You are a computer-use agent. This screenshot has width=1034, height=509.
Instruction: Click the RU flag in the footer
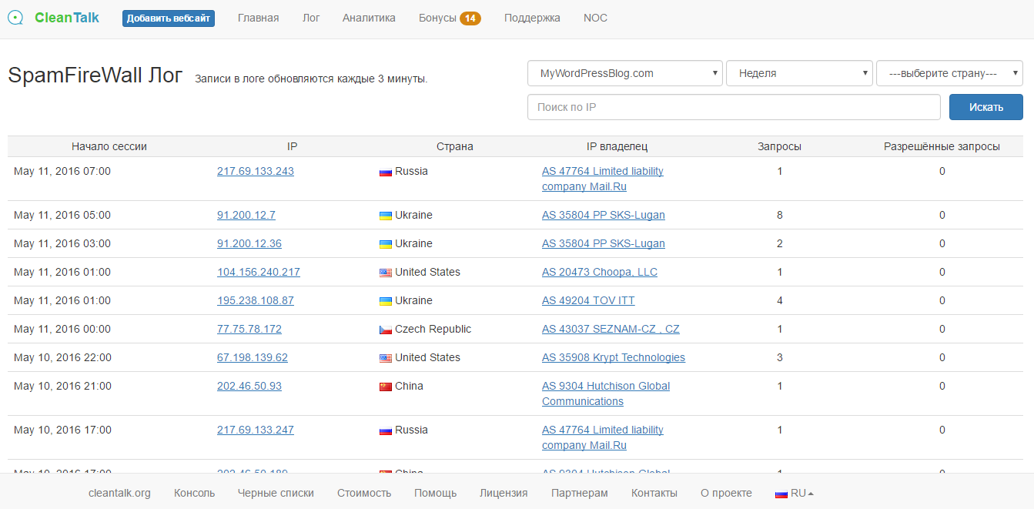[x=780, y=492]
